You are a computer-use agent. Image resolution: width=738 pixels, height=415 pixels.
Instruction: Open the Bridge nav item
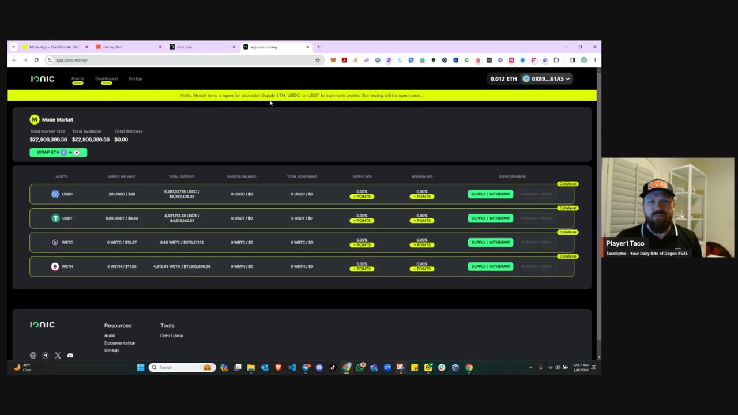135,78
